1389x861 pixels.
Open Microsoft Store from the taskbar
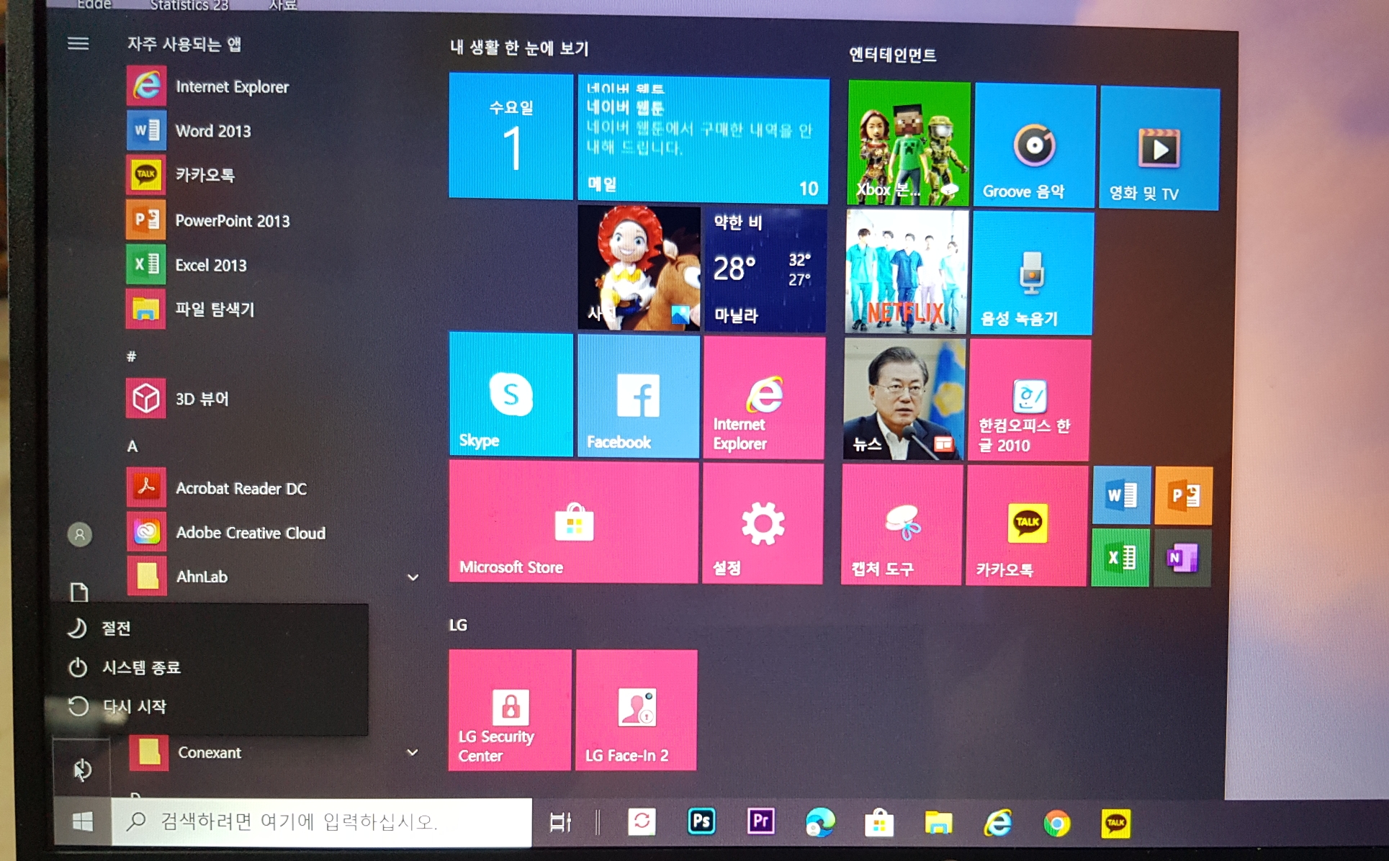tap(879, 823)
